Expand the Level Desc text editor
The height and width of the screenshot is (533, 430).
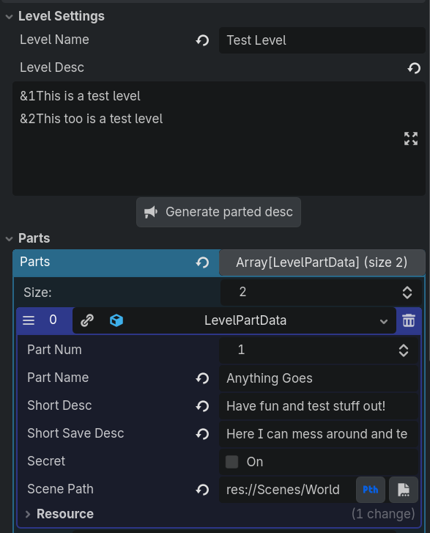point(411,139)
